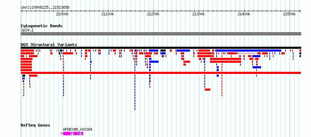Image resolution: width=311 pixels, height=137 pixels.
Task: Click the 21500k ruler label
Action: click(290, 14)
